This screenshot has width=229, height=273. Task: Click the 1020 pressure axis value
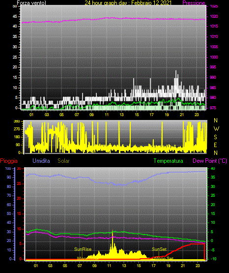pos(214,16)
